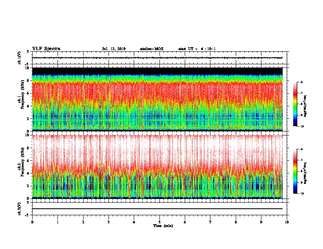Click the ch.2 frequency tick label "10"
Viewport: 323px width, 249px height.
tap(27, 135)
